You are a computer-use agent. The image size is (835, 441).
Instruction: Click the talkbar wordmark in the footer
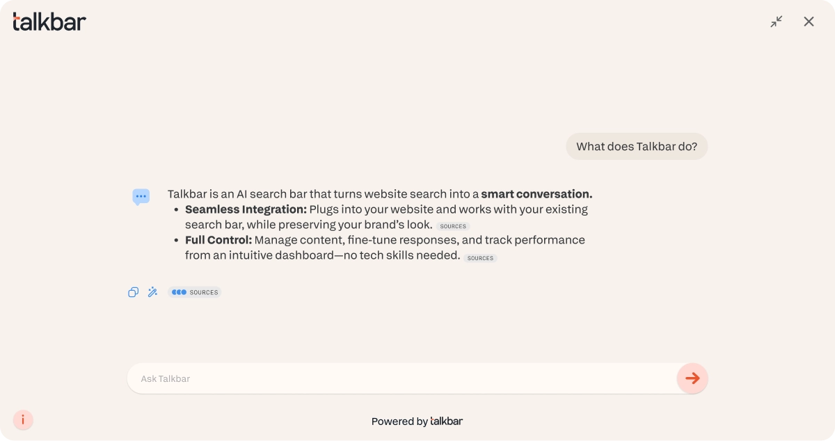[x=446, y=421]
